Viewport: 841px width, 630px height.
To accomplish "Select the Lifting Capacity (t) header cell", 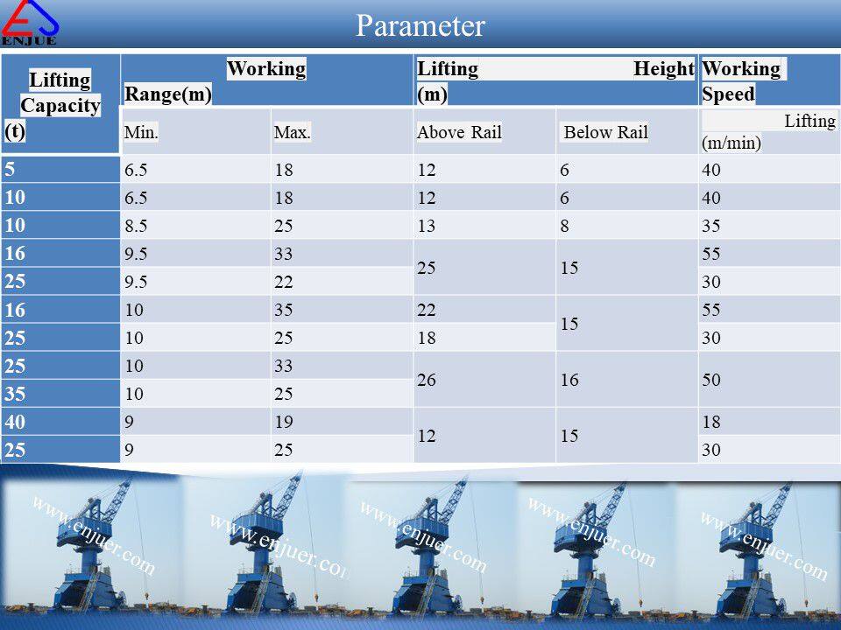I will tap(60, 105).
